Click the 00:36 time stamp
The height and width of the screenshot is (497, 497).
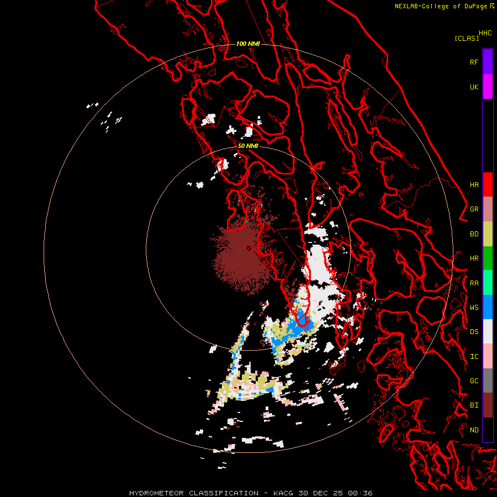point(360,493)
